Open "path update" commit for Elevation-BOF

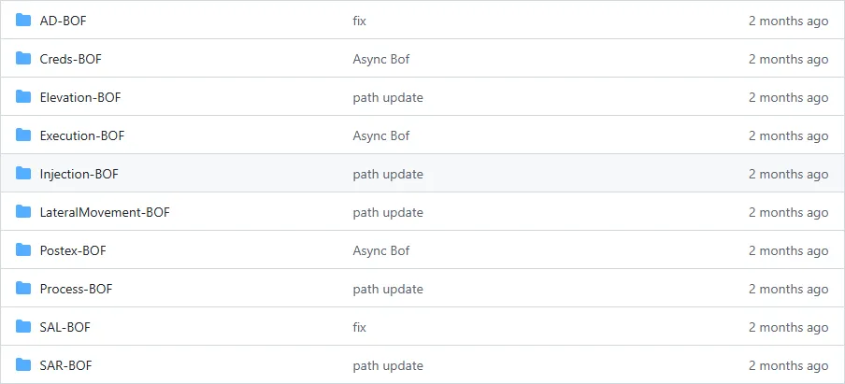[x=388, y=97]
